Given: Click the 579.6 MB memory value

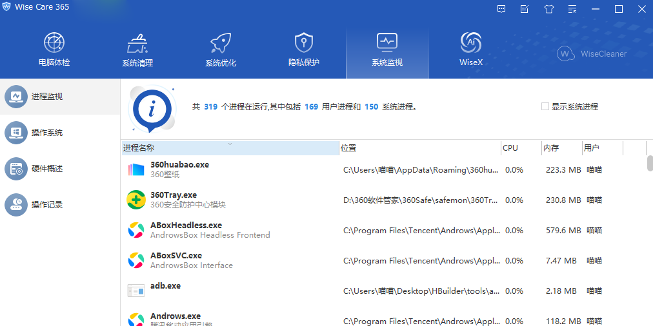Looking at the screenshot, I should click(563, 231).
